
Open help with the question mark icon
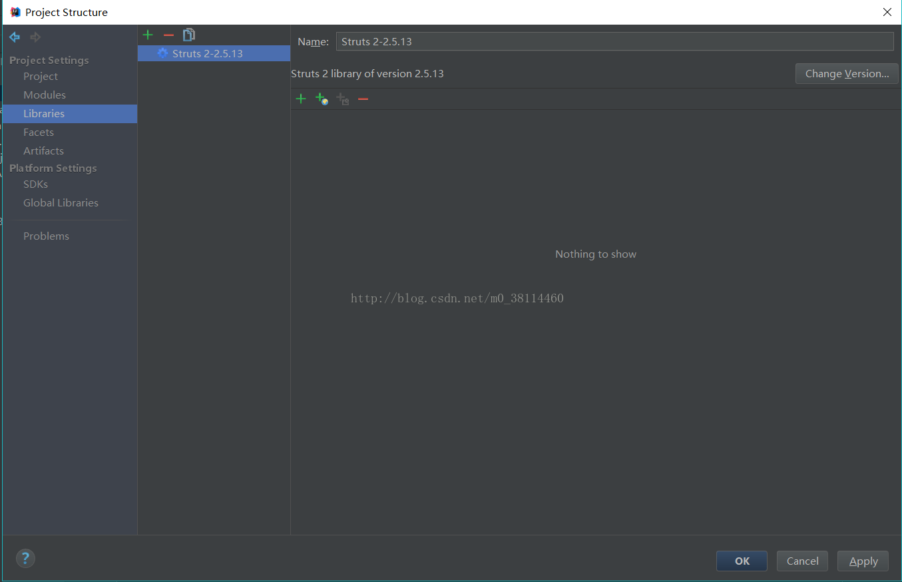coord(25,558)
